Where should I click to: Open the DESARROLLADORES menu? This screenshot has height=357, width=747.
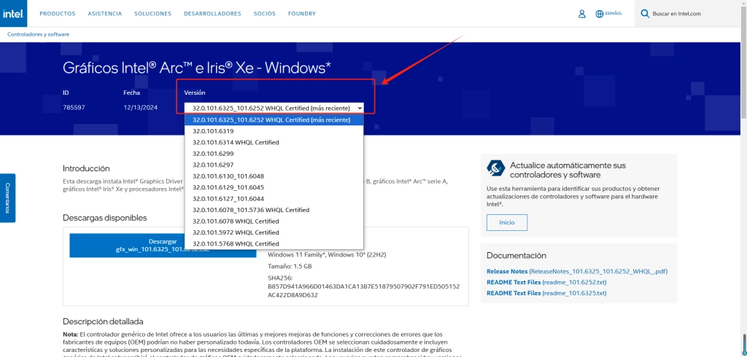pyautogui.click(x=212, y=14)
